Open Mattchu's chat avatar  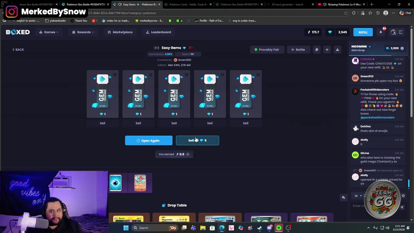point(355,61)
